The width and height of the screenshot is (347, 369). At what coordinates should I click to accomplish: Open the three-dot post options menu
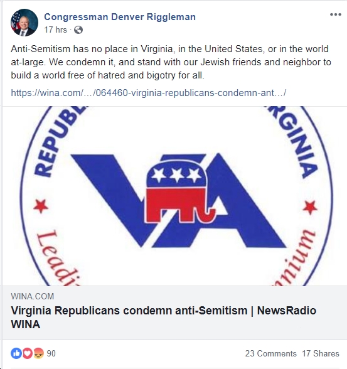[x=336, y=14]
